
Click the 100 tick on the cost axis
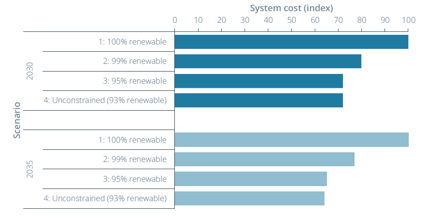(409, 20)
